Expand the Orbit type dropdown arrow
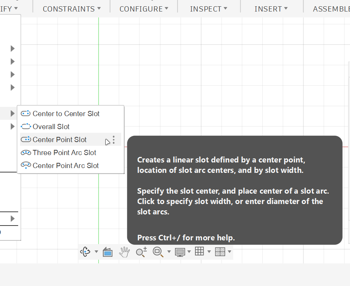This screenshot has width=350, height=286. coord(96,252)
